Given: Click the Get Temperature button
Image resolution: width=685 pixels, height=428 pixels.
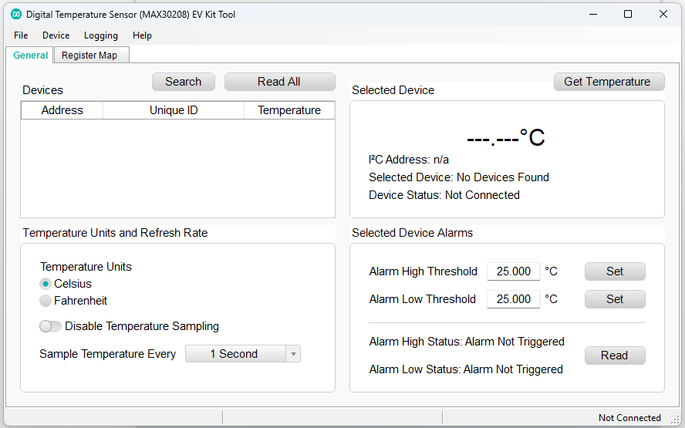Looking at the screenshot, I should [x=609, y=82].
